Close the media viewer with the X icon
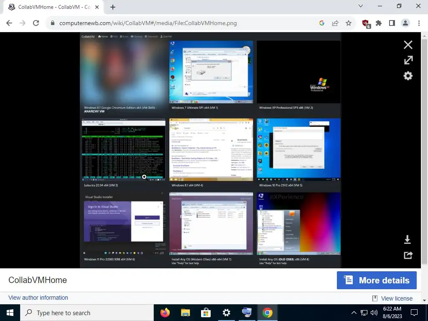428x321 pixels. pyautogui.click(x=408, y=45)
